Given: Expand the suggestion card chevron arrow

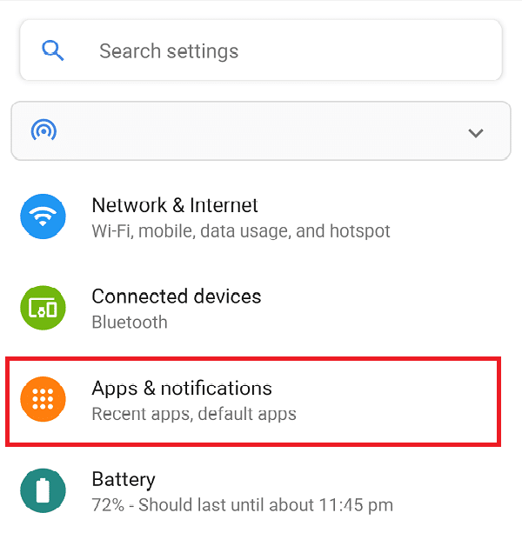Looking at the screenshot, I should pos(476,133).
